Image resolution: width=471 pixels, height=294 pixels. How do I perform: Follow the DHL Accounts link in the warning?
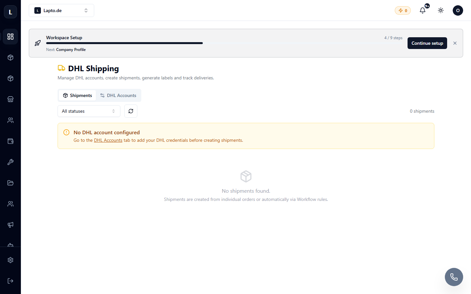point(108,140)
